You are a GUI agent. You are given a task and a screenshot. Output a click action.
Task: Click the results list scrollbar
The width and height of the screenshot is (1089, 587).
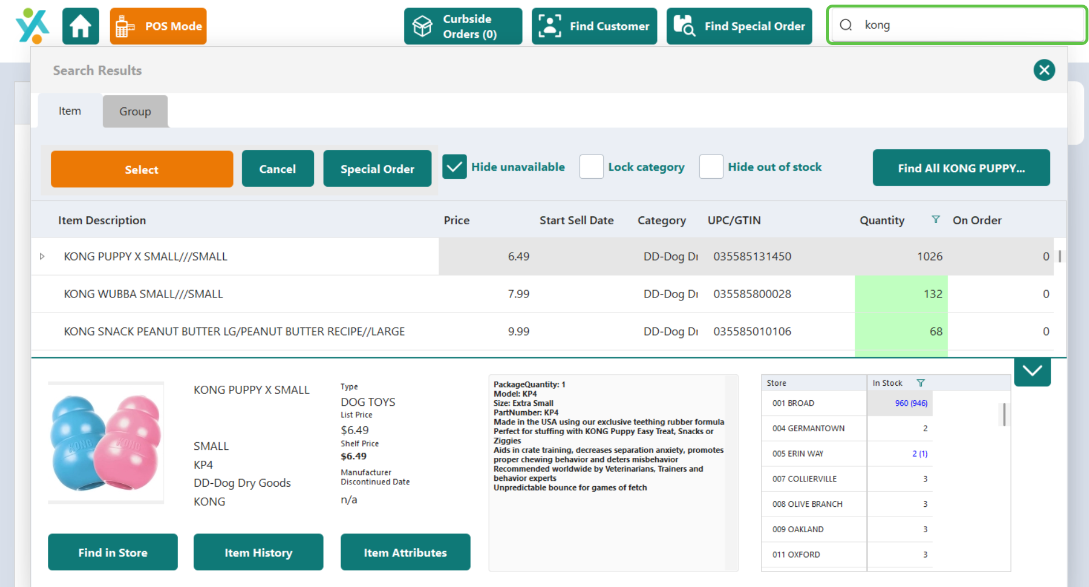coord(1060,256)
